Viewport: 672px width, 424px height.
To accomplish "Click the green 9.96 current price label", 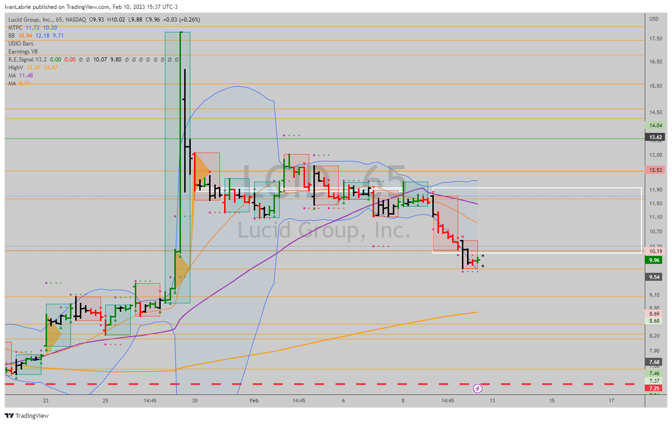I will [x=654, y=260].
